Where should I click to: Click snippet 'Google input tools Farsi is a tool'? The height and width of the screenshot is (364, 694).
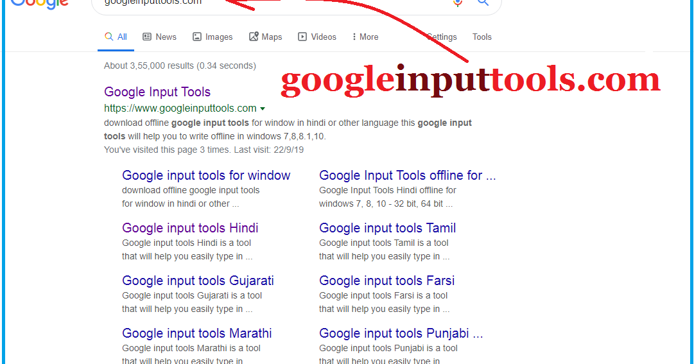point(383,296)
